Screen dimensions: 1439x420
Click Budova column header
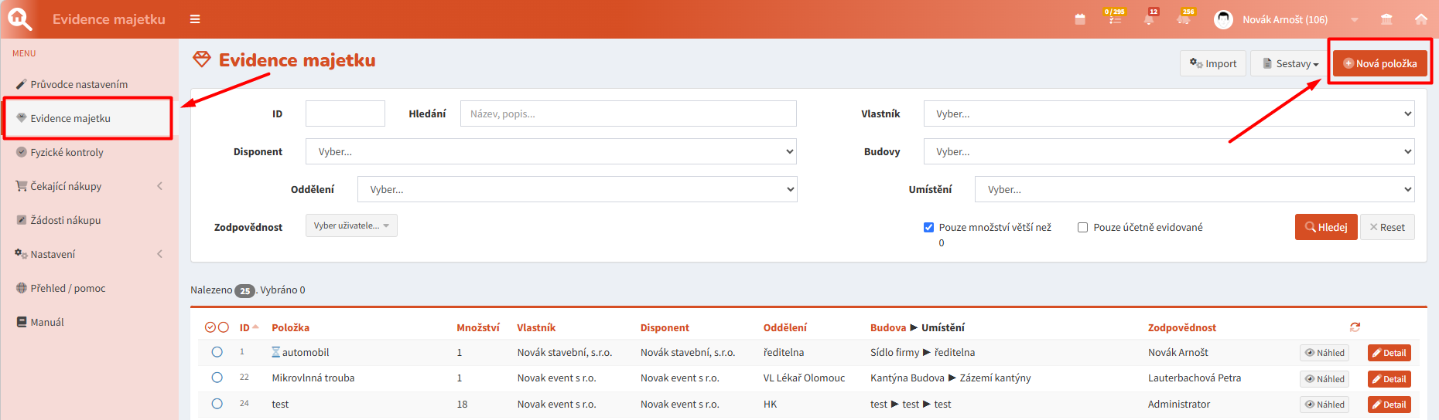click(888, 327)
